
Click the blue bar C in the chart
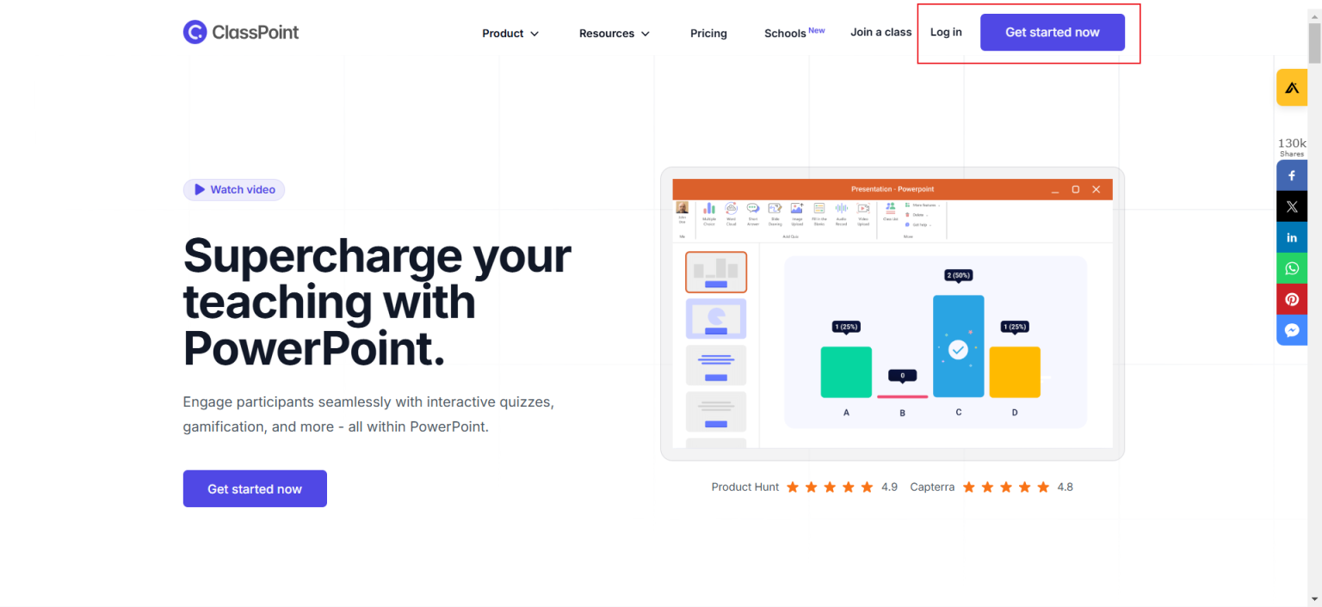click(958, 346)
